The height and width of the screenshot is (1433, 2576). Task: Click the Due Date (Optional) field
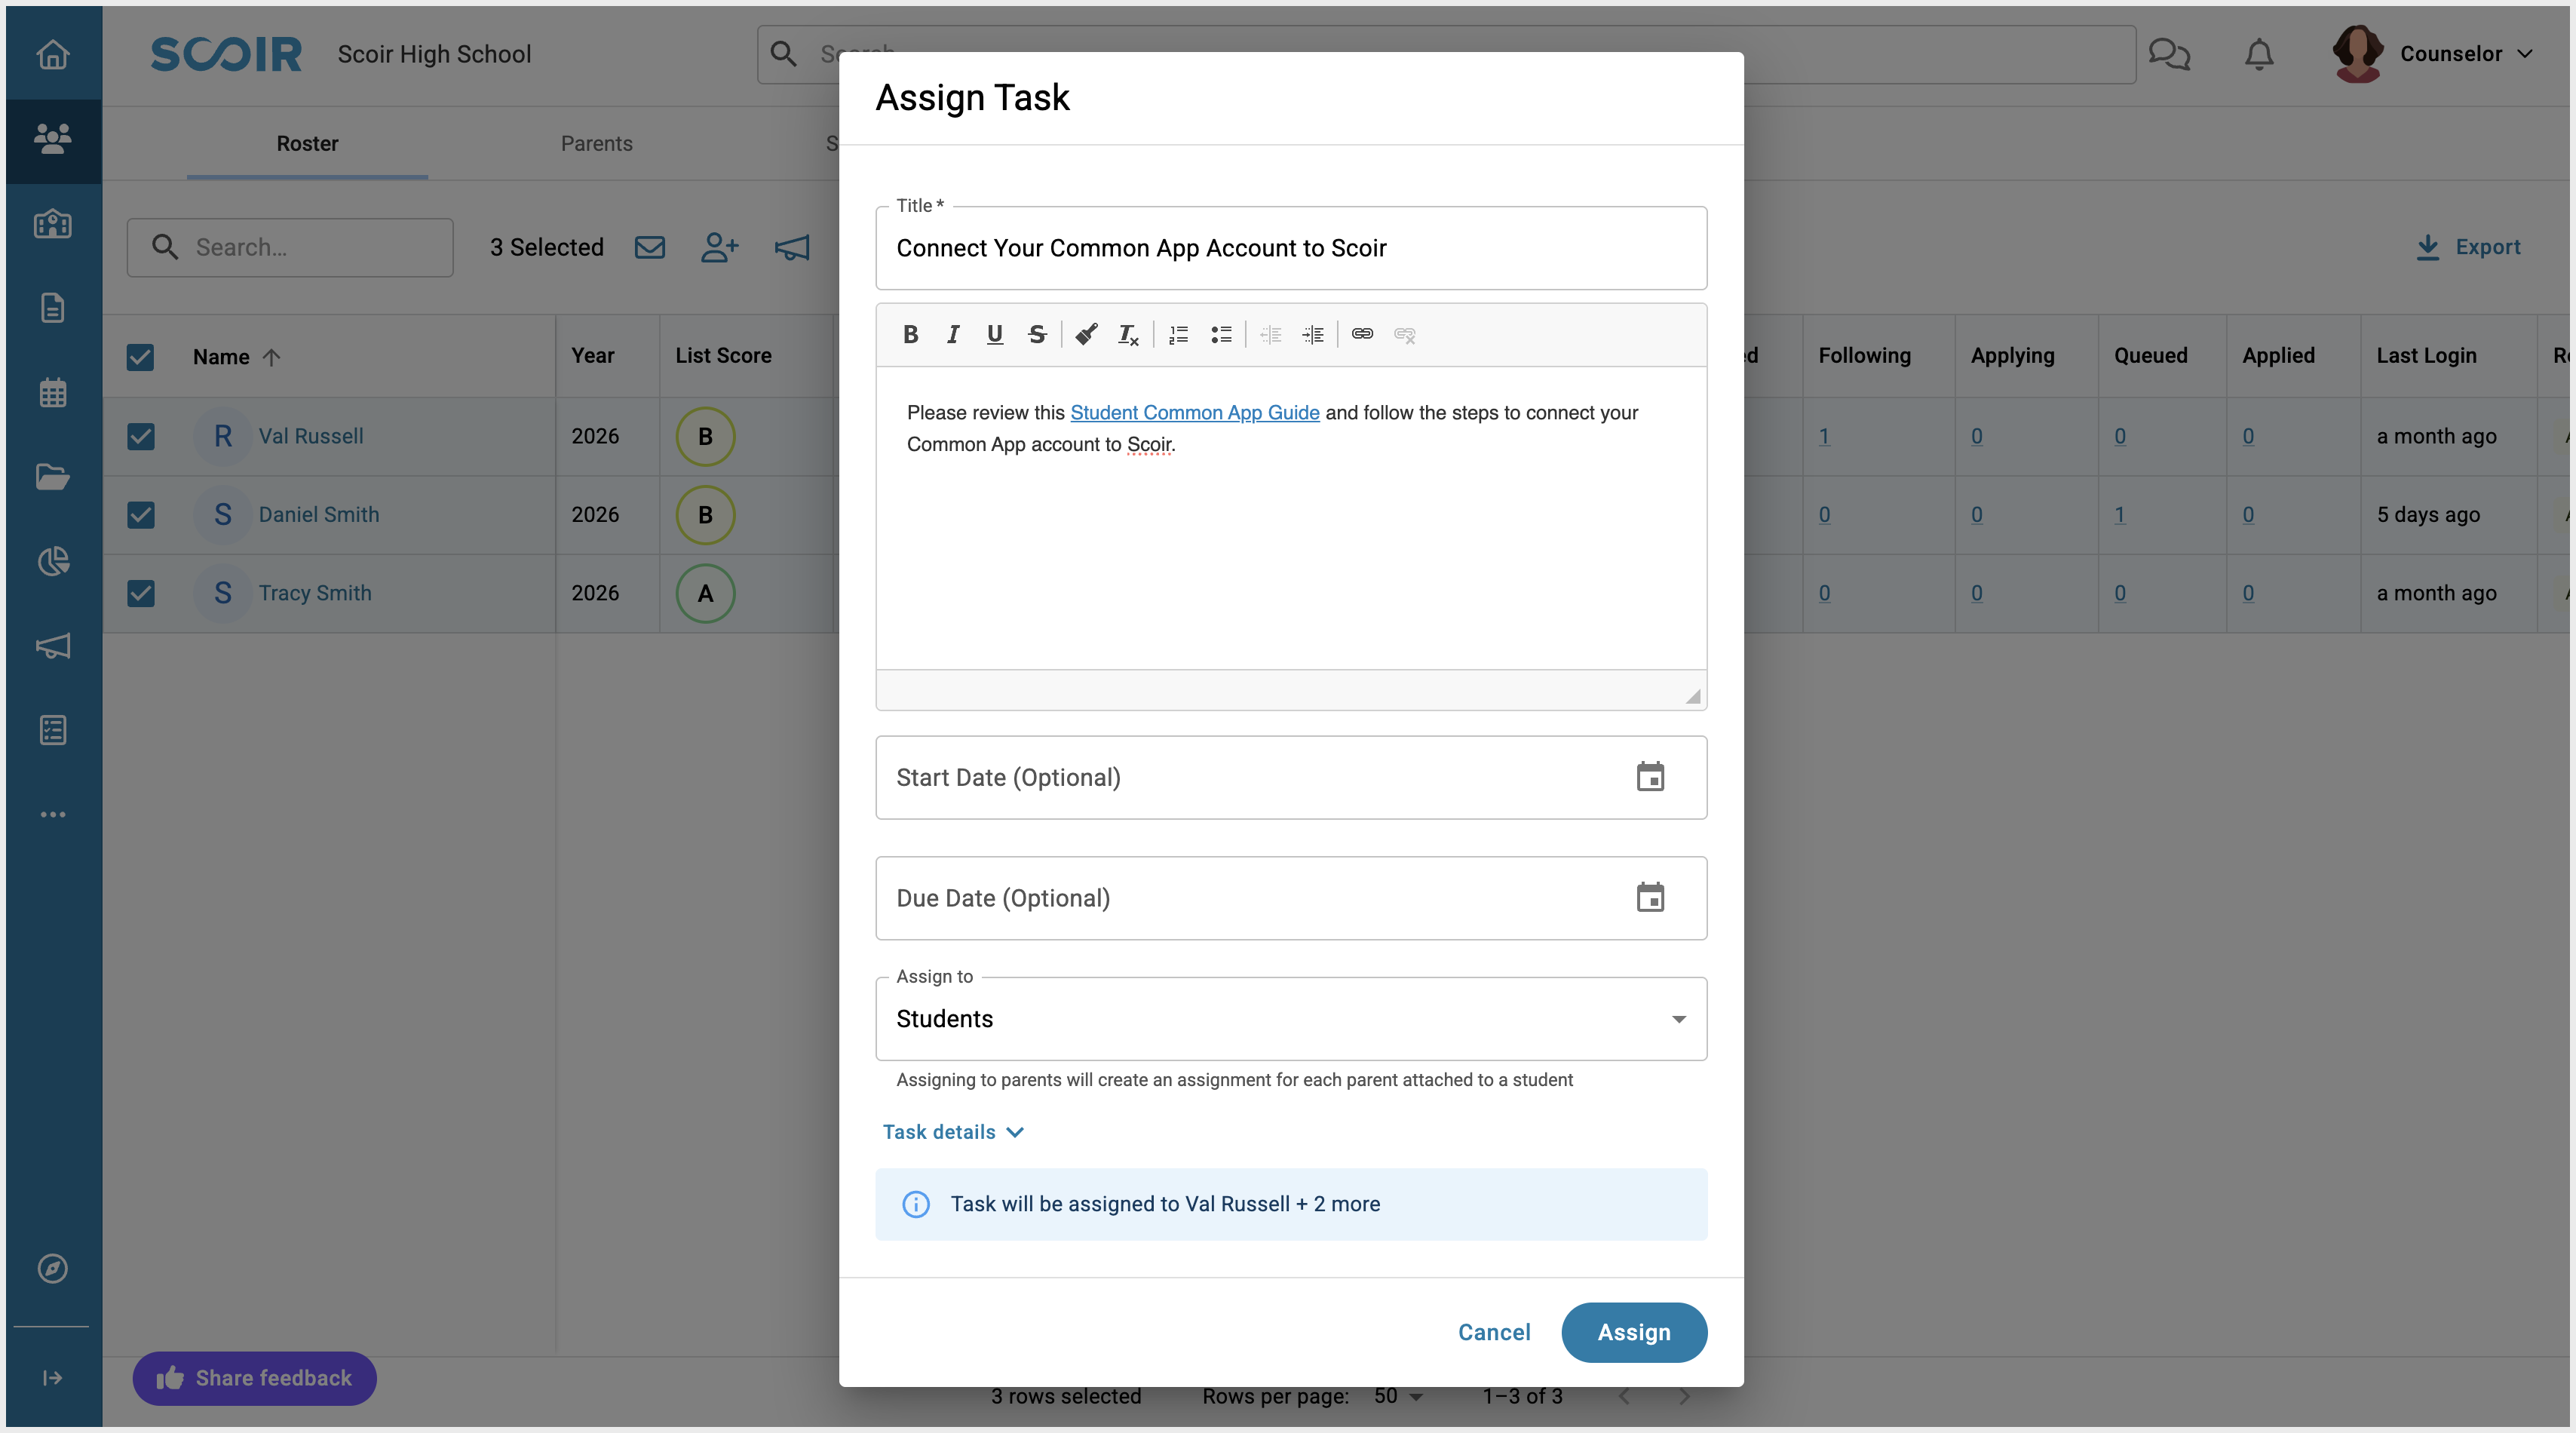pos(1291,898)
